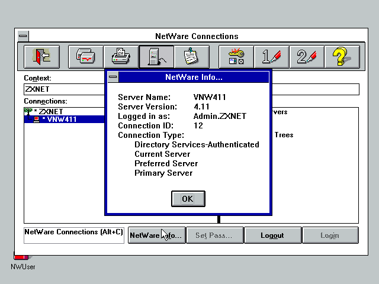Click server version value 4.11
This screenshot has height=284, width=379.
201,106
